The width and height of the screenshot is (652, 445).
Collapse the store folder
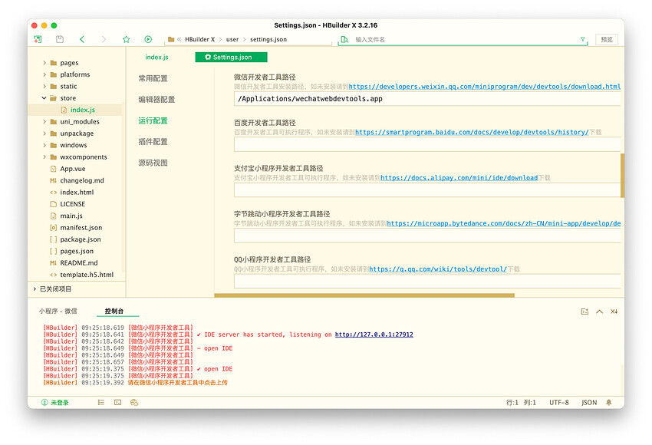coord(44,98)
